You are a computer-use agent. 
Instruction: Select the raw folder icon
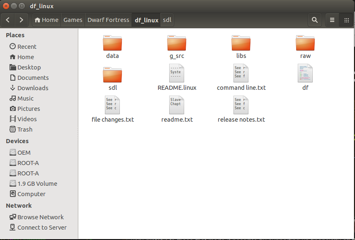pos(305,43)
